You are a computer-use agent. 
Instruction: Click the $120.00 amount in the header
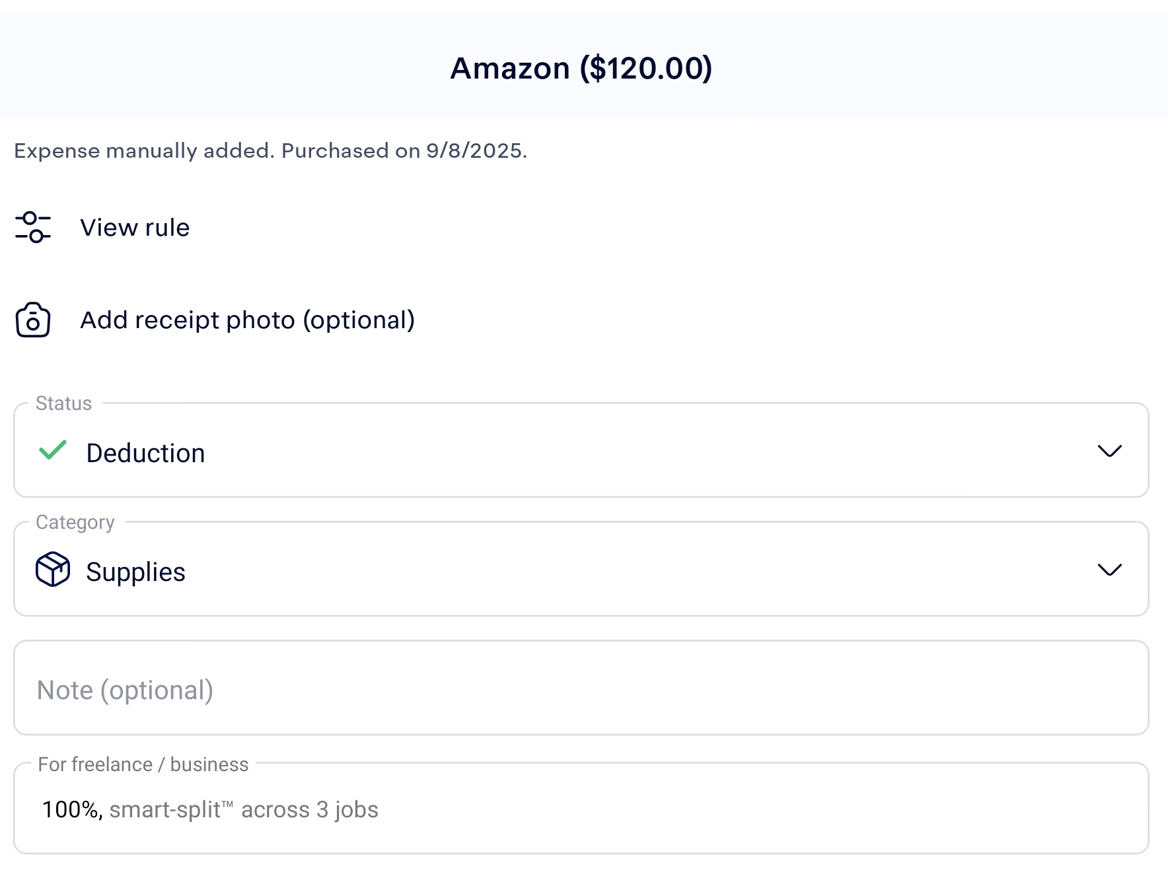646,69
